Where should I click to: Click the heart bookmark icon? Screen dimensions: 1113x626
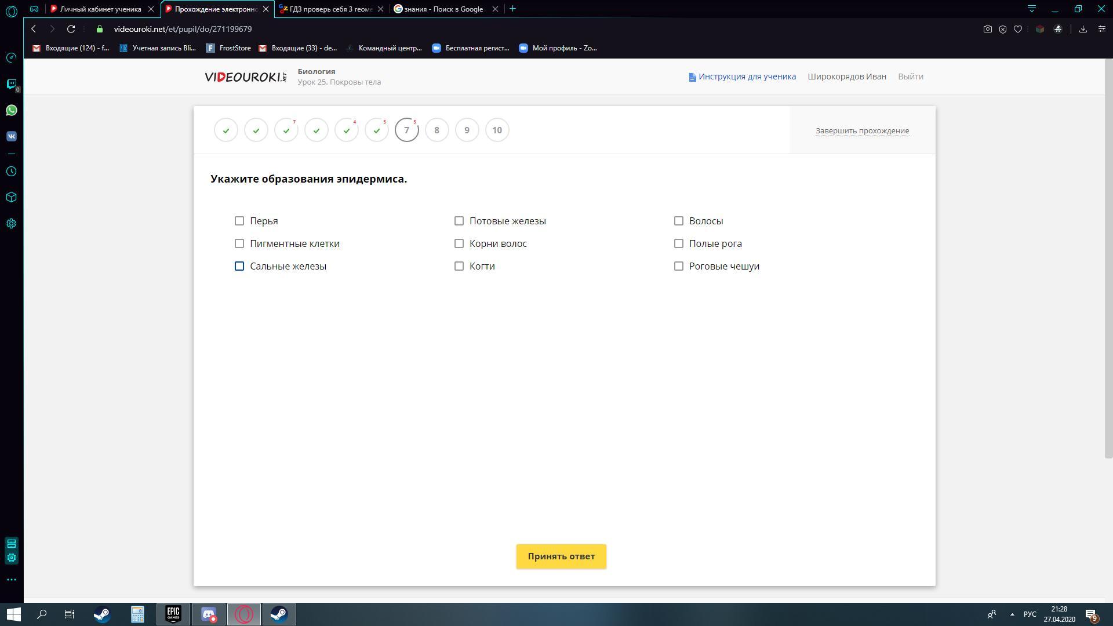pyautogui.click(x=1017, y=29)
